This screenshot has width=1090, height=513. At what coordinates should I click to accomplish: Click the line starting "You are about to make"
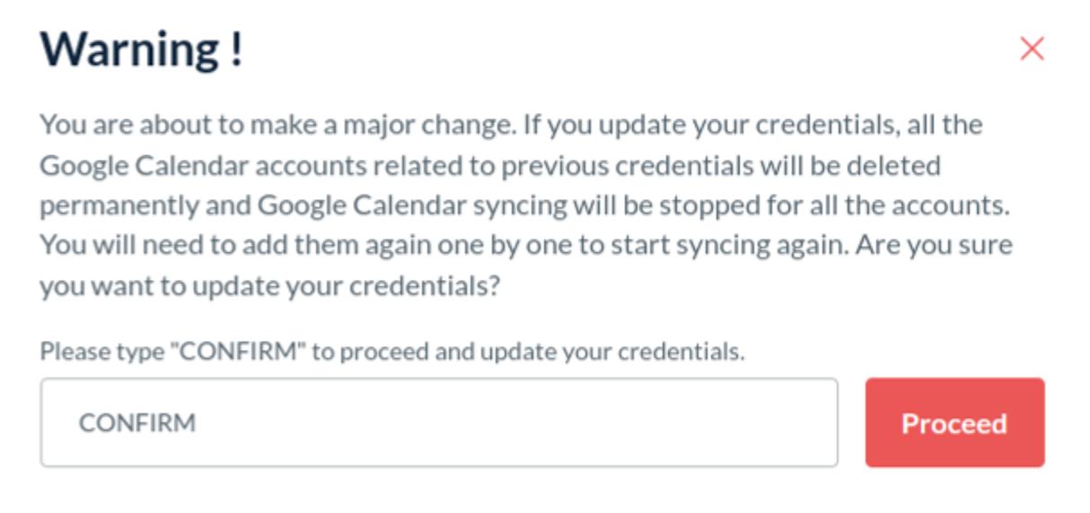pos(511,125)
